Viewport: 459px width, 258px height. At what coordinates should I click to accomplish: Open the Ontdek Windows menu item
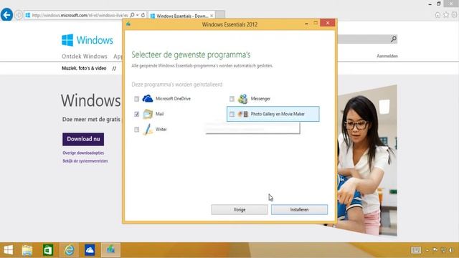(85, 56)
